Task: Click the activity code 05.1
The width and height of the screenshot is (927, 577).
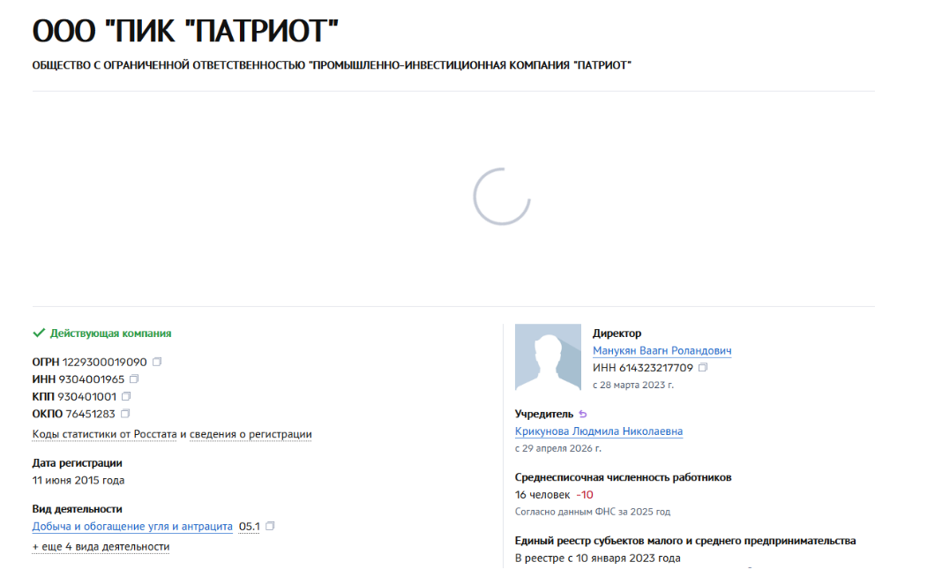Action: 249,527
